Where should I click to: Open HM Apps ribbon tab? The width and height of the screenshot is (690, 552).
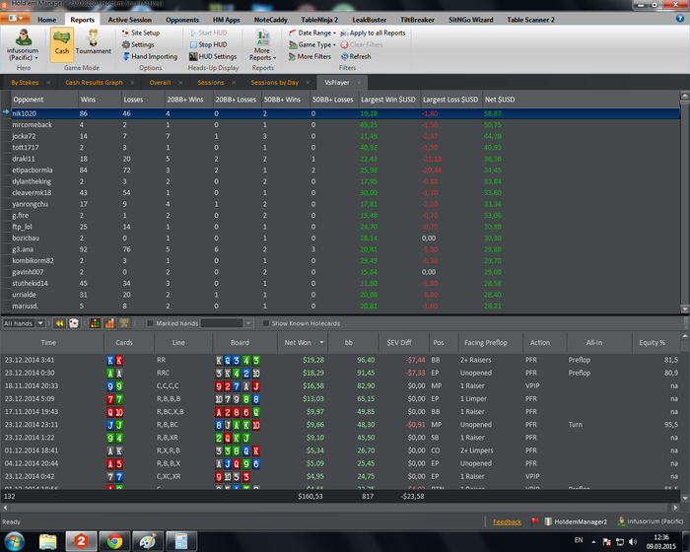[226, 20]
